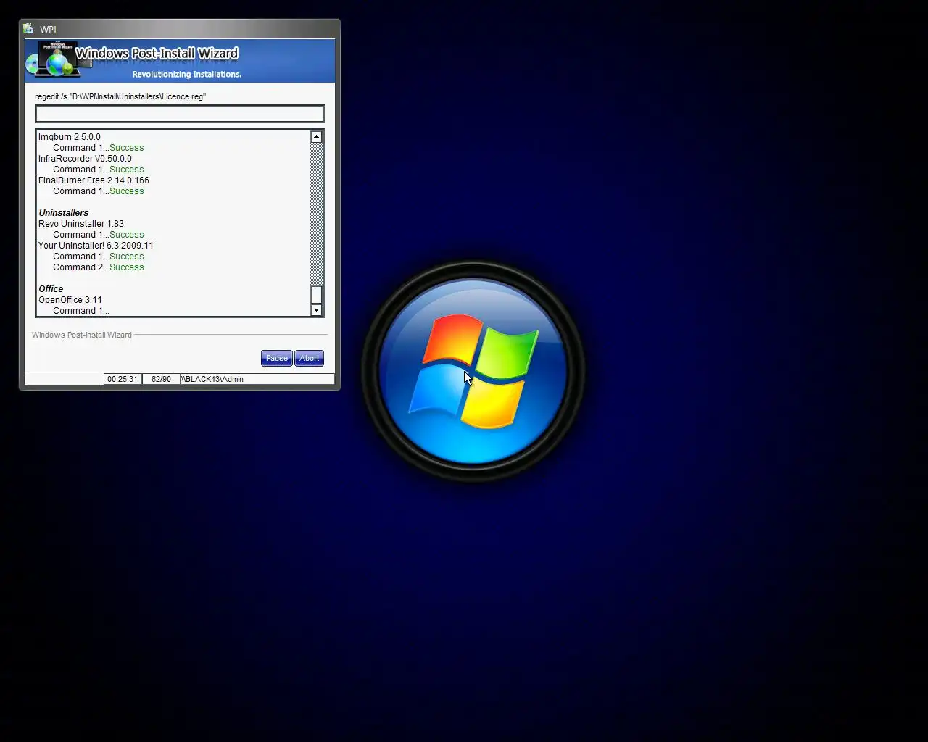928x742 pixels.
Task: Click the Windows orb logo on the desktop
Action: [x=473, y=371]
